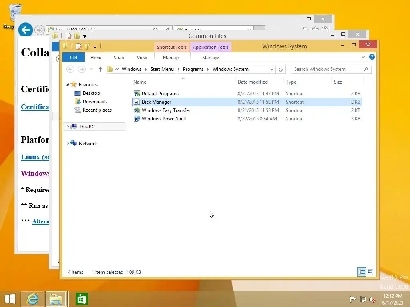Switch to details view layout
Image resolution: width=410 pixels, height=307 pixels.
pos(362,272)
